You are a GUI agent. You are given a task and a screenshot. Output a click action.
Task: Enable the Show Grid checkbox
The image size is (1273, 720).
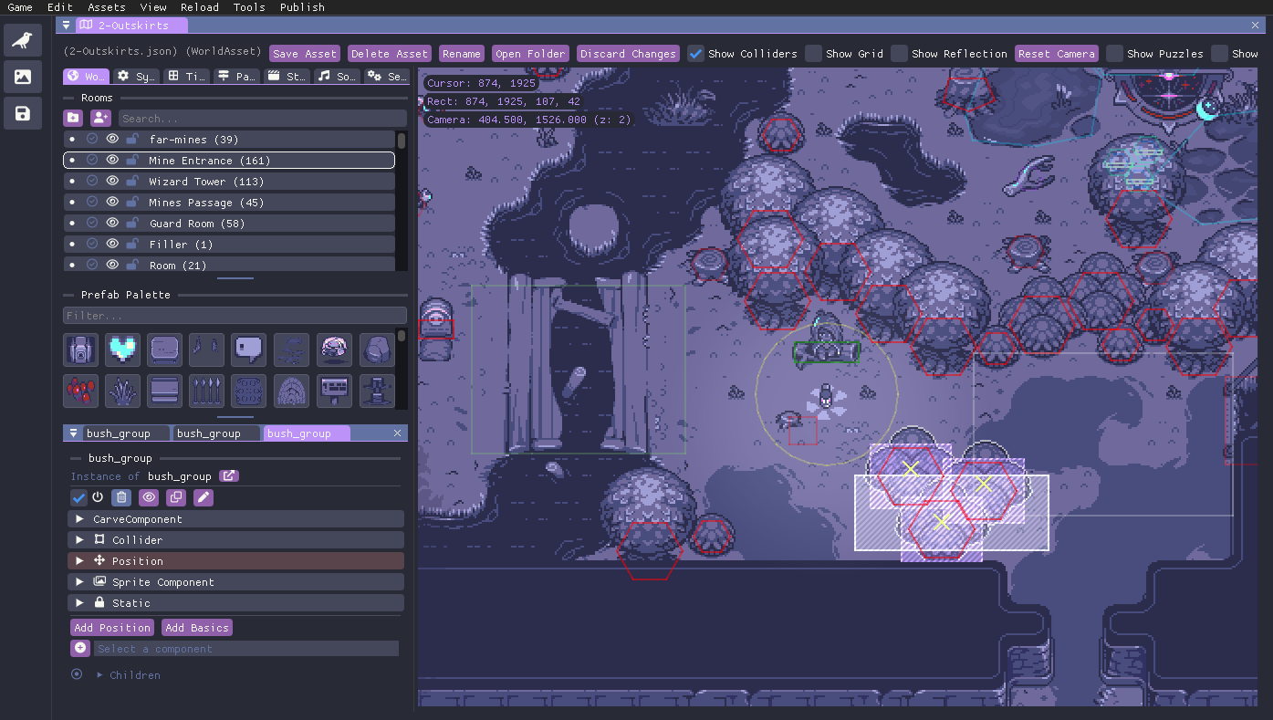[813, 54]
